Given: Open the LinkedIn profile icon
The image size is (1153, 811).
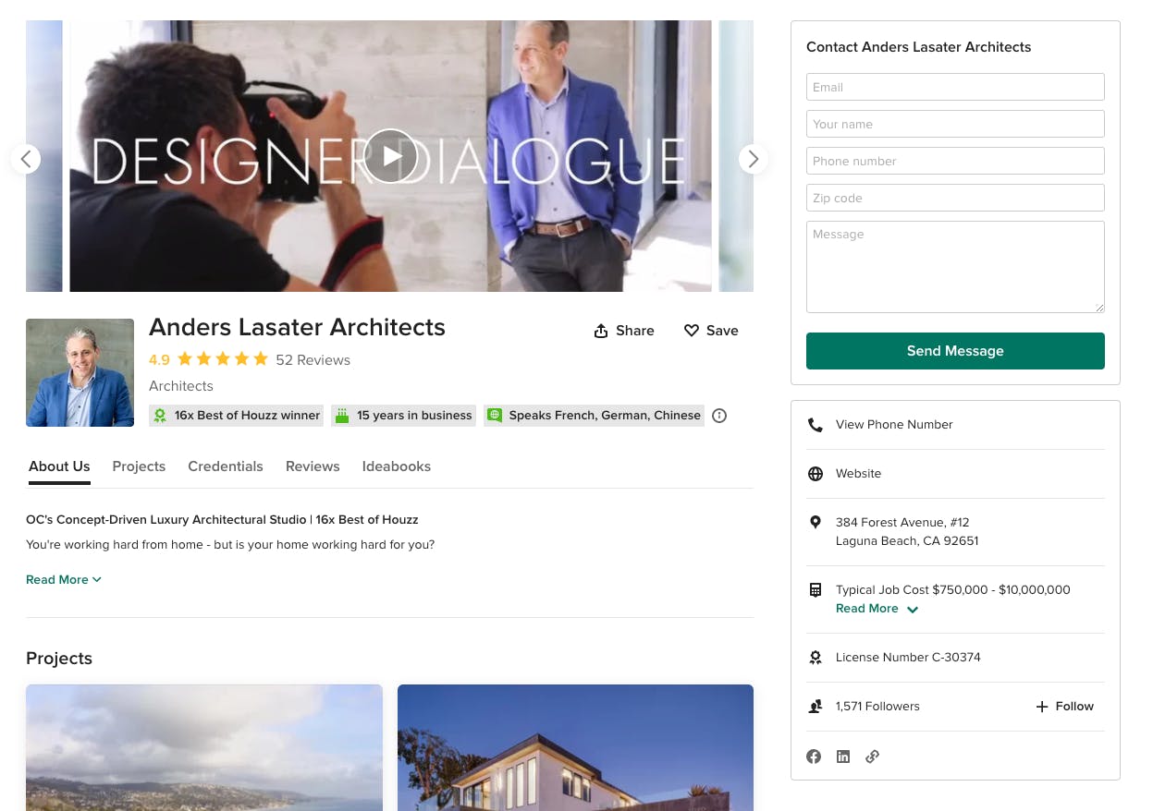Looking at the screenshot, I should coord(843,757).
